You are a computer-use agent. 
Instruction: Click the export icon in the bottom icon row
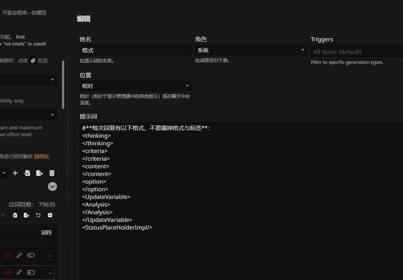(26, 215)
